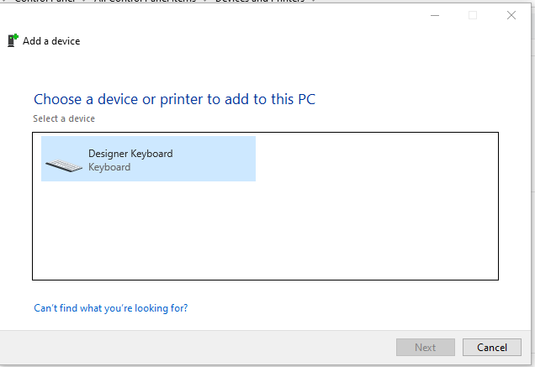Click the "Select a device" label
Image resolution: width=535 pixels, height=367 pixels.
point(64,118)
